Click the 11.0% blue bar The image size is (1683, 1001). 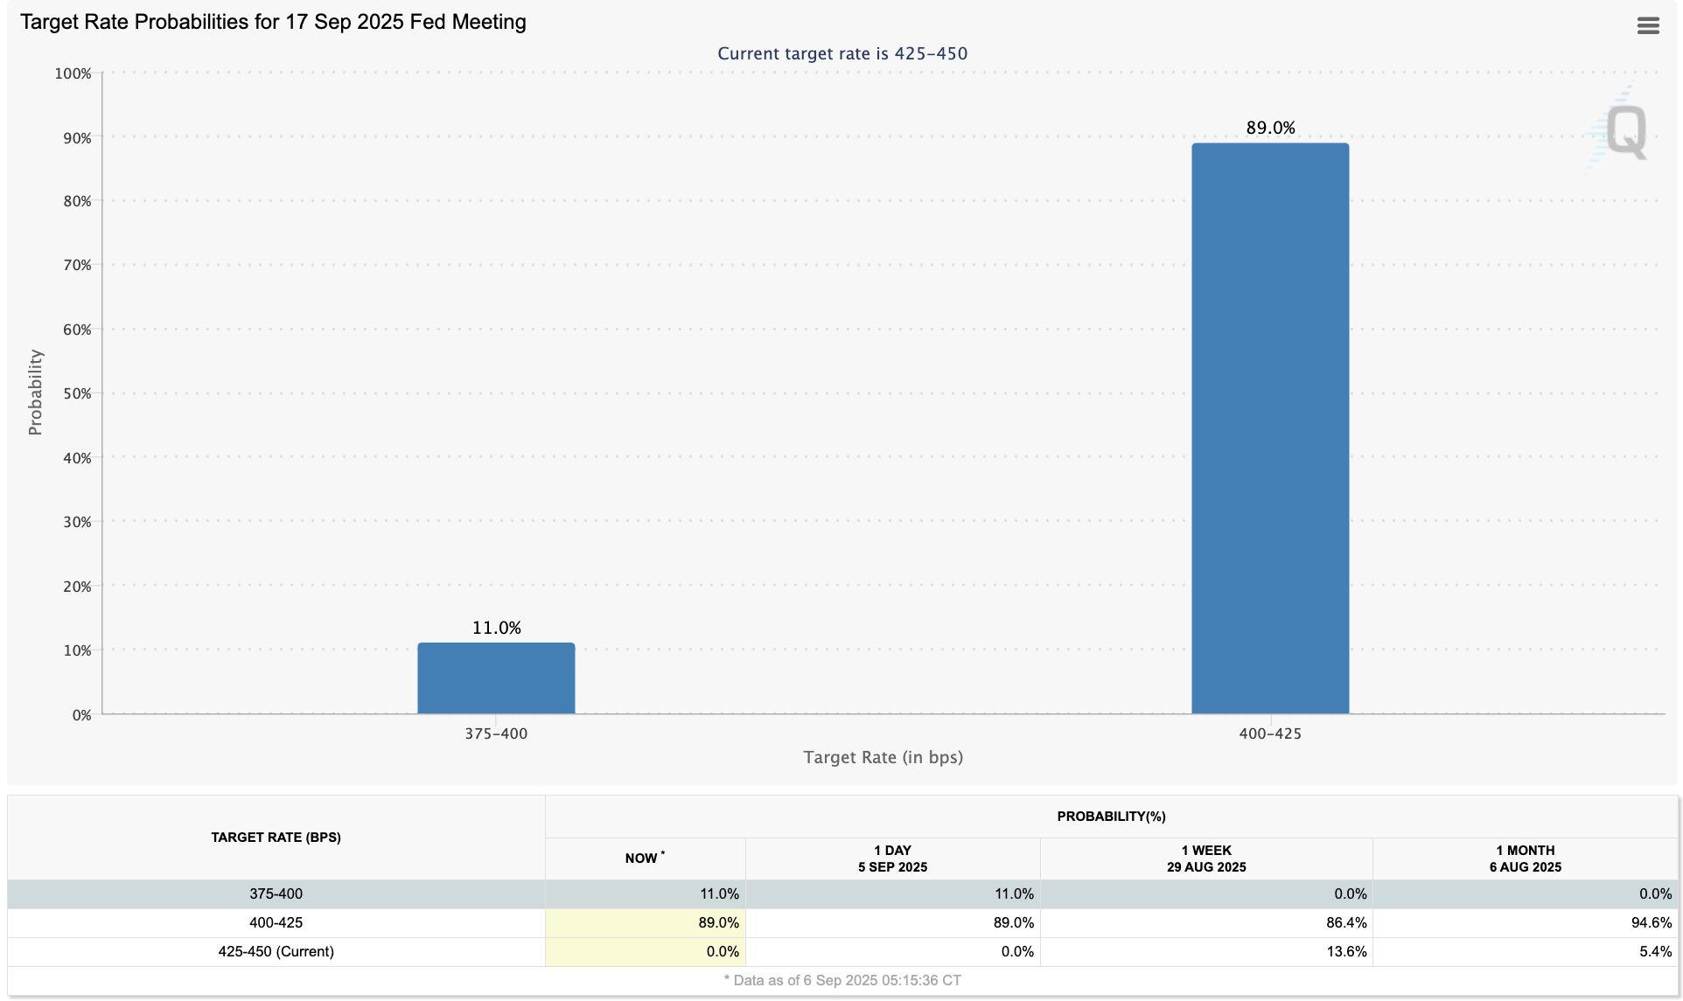(496, 678)
